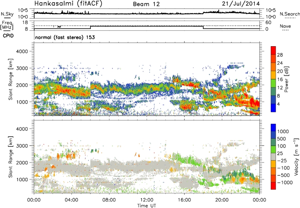Viewport: 300px width, 208px height.
Task: Click the '12:00' time axis label
Action: (x=147, y=200)
